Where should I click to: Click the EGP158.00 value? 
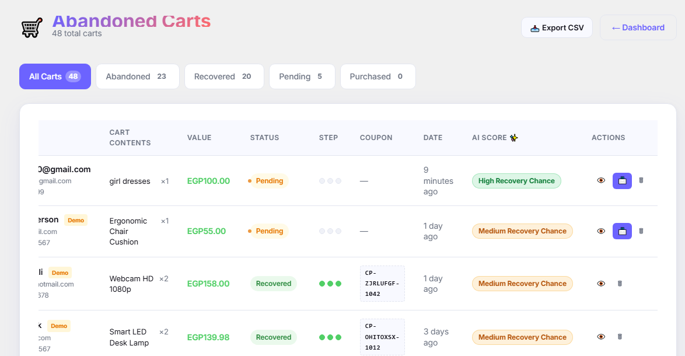click(x=208, y=284)
